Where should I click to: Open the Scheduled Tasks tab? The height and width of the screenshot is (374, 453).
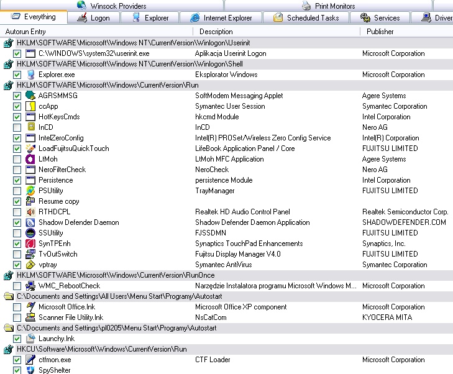click(x=306, y=18)
